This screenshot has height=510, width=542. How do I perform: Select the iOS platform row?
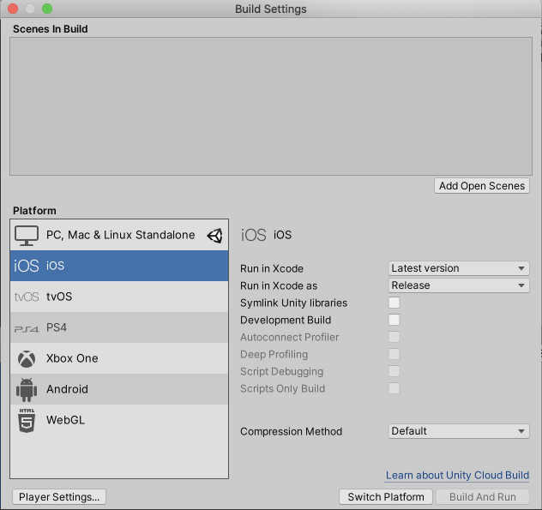[x=119, y=266]
